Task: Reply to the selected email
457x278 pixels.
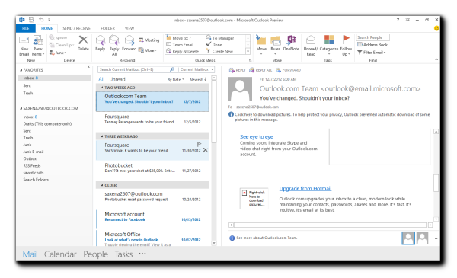Action: (100, 43)
